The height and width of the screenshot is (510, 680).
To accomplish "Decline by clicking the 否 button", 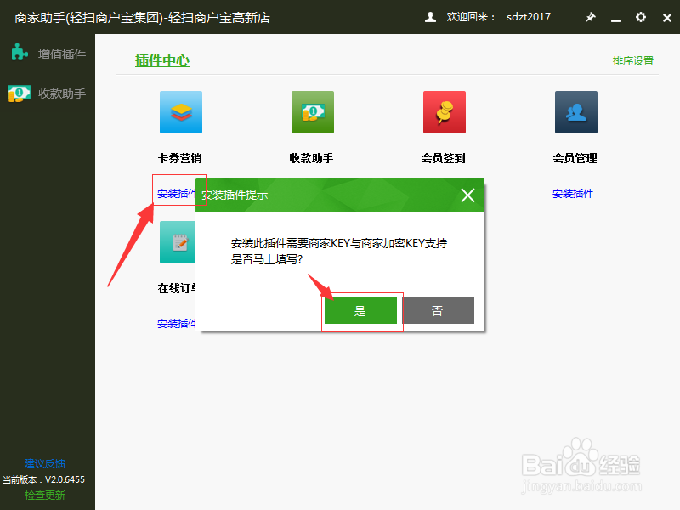I will pos(439,310).
